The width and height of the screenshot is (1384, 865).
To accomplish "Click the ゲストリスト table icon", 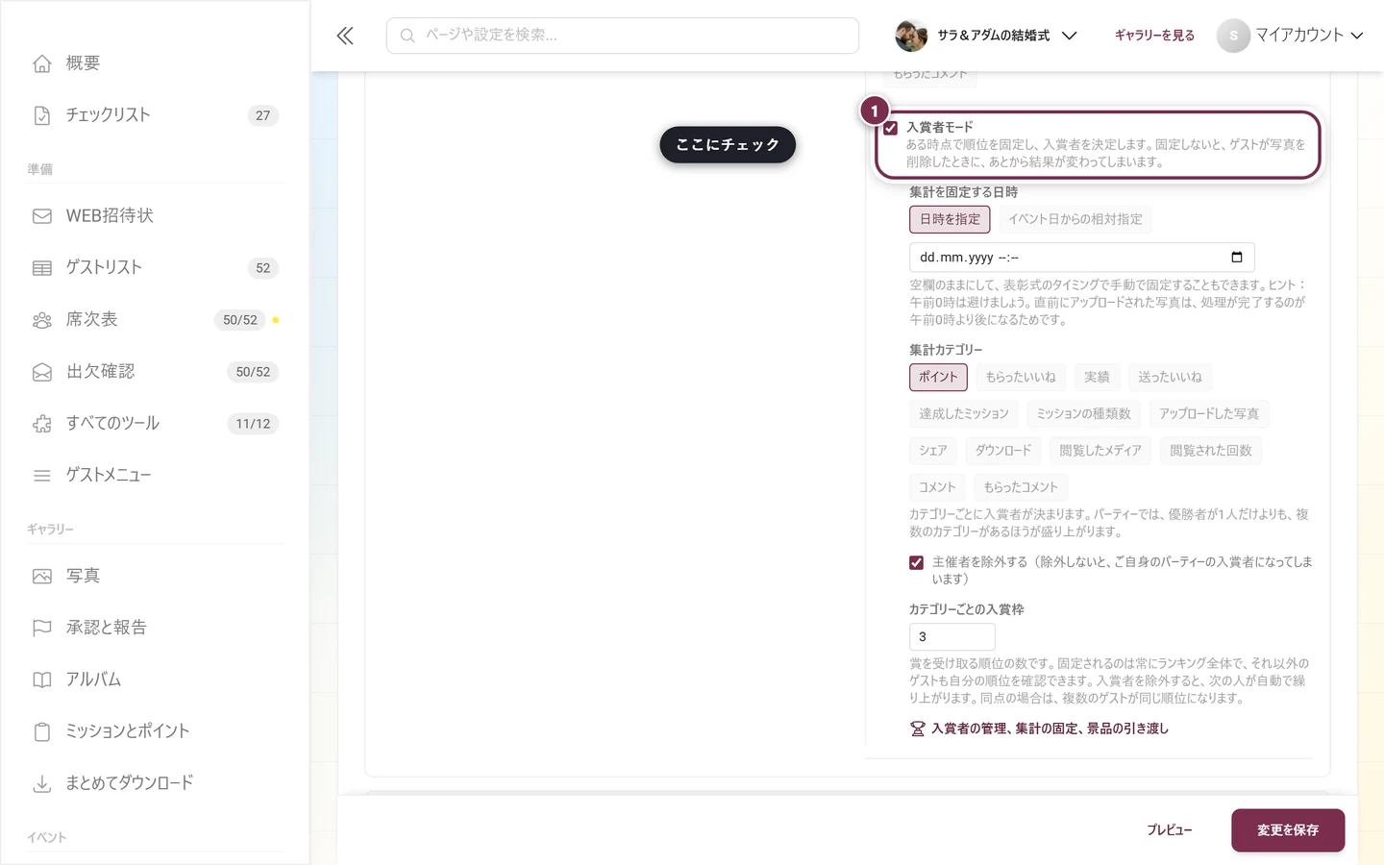I will pyautogui.click(x=42, y=268).
